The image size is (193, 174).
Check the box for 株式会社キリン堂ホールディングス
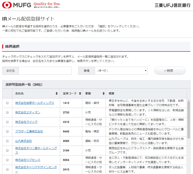click(8, 150)
